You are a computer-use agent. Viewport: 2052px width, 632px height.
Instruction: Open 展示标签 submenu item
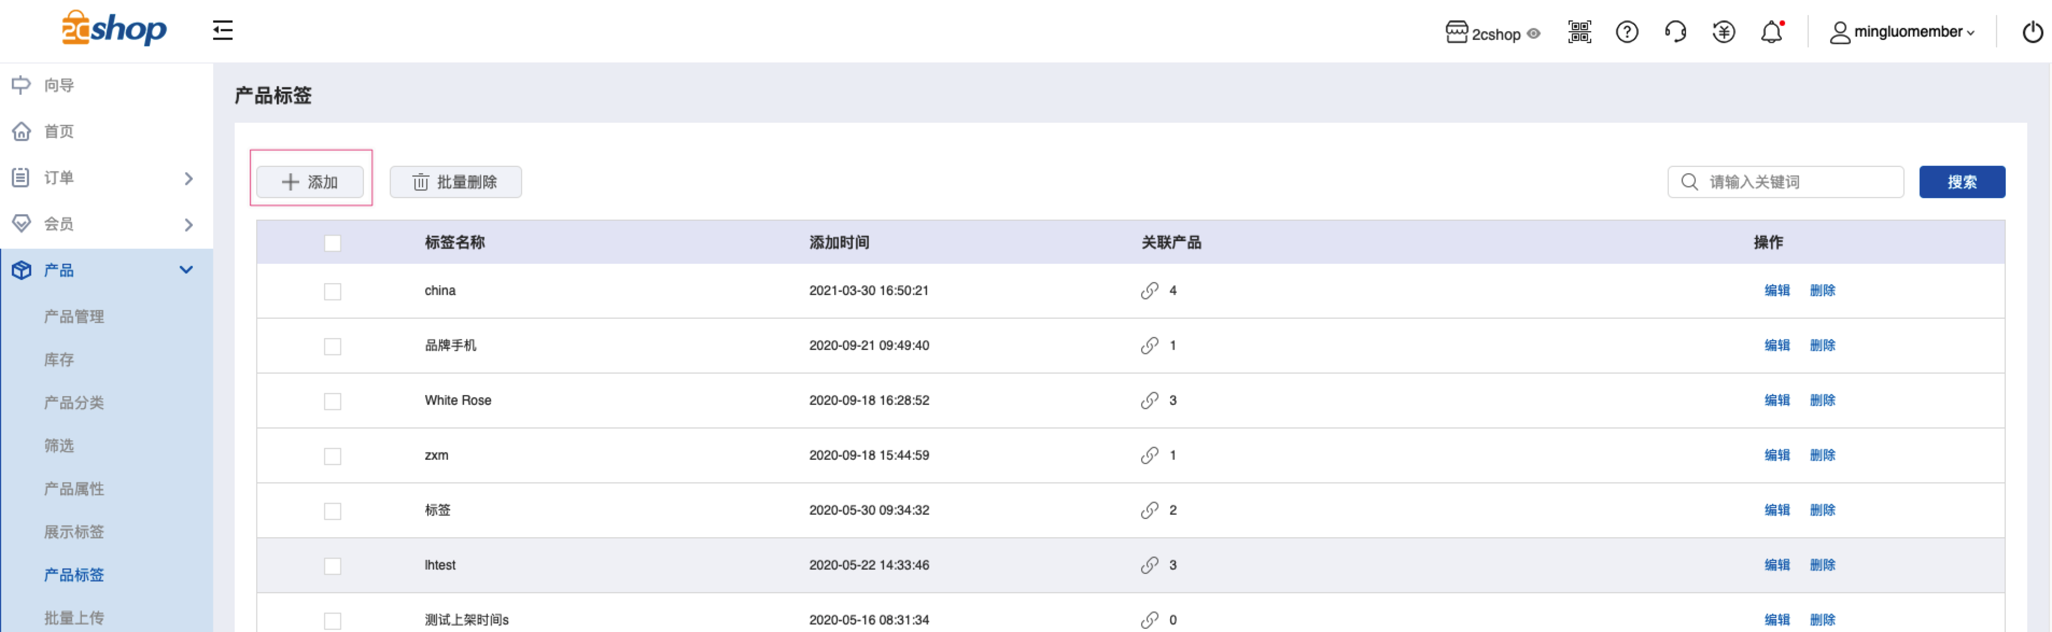pos(74,531)
